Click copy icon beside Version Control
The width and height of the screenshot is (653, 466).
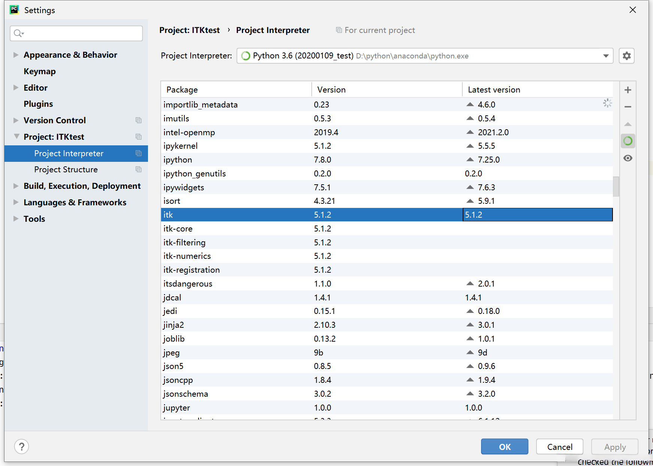click(139, 120)
